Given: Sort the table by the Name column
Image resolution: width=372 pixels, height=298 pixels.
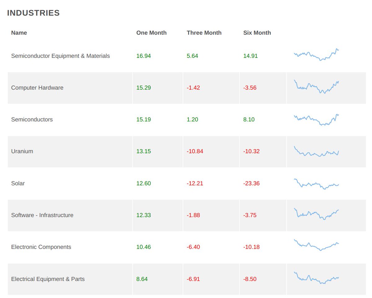Looking at the screenshot, I should pos(19,32).
